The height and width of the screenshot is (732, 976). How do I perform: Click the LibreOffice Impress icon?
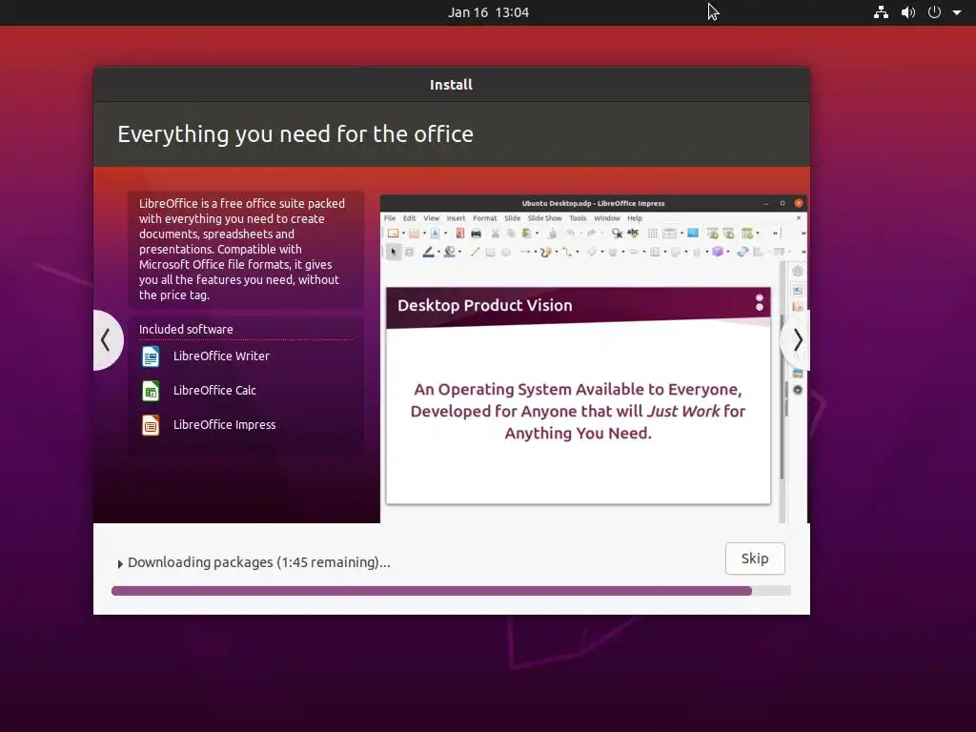[151, 425]
